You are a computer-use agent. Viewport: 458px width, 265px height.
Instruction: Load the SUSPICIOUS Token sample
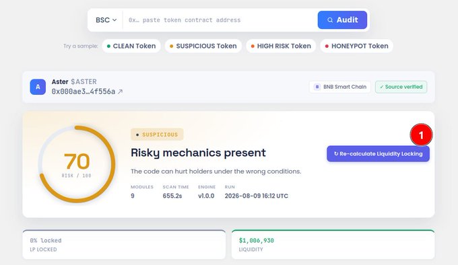203,46
